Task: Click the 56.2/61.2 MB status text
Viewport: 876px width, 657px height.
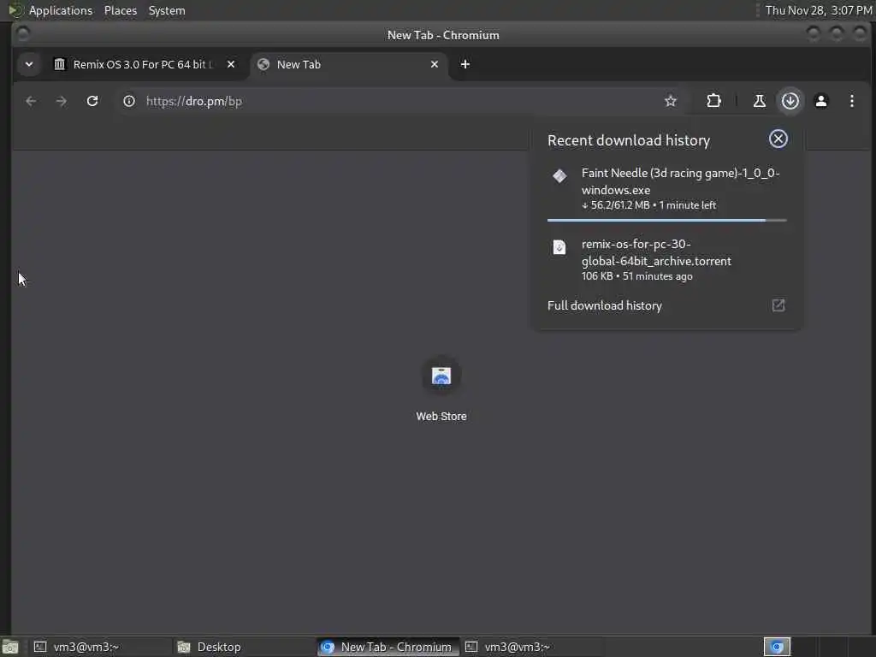Action: [x=648, y=205]
